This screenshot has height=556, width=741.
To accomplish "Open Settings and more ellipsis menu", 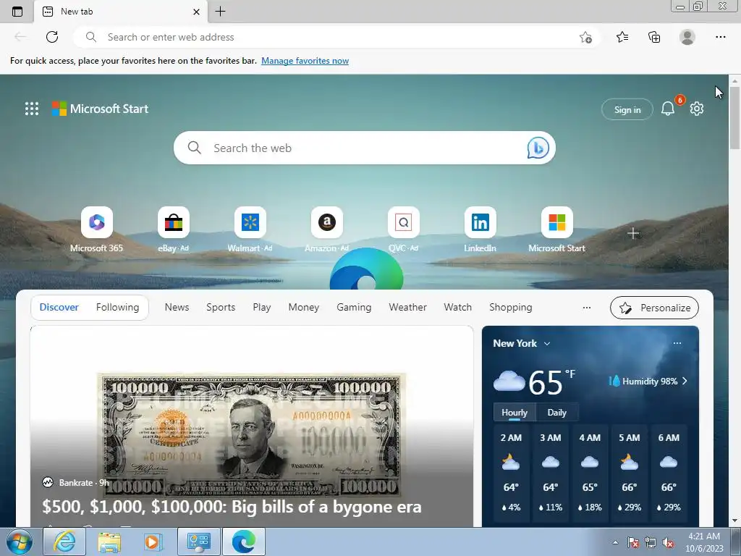I will point(720,37).
